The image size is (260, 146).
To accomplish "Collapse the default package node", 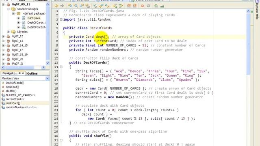I will (13, 13).
